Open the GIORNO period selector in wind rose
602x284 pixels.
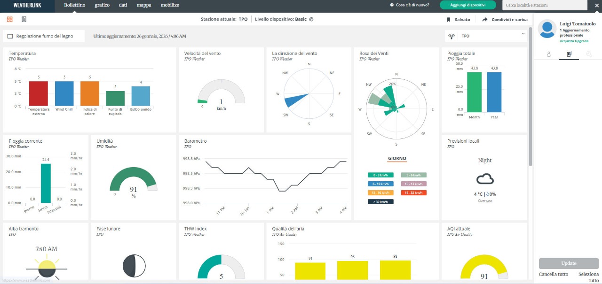(396, 159)
